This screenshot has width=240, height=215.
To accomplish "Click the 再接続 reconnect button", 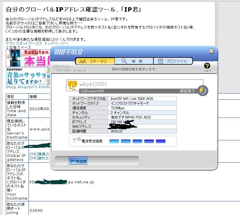I will click(78, 160).
